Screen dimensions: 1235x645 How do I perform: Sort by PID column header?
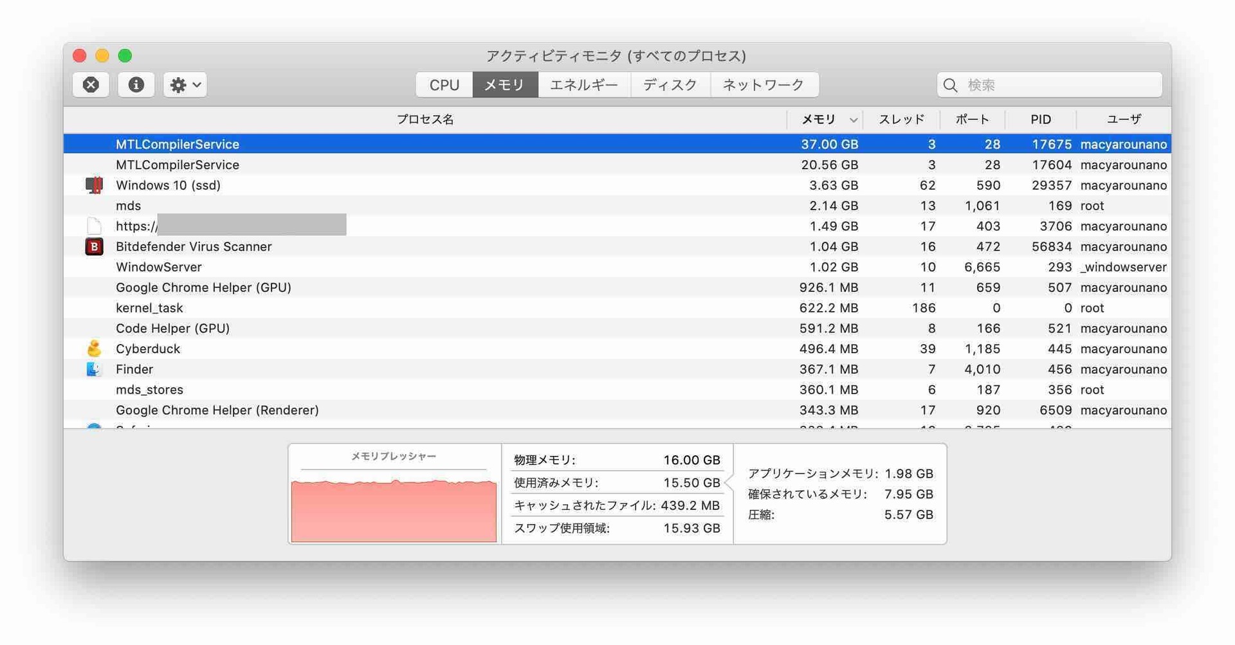[1040, 119]
